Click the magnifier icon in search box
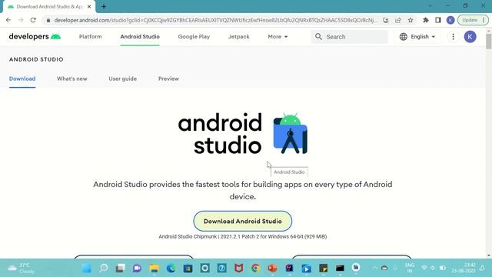This screenshot has height=277, width=492. click(318, 37)
